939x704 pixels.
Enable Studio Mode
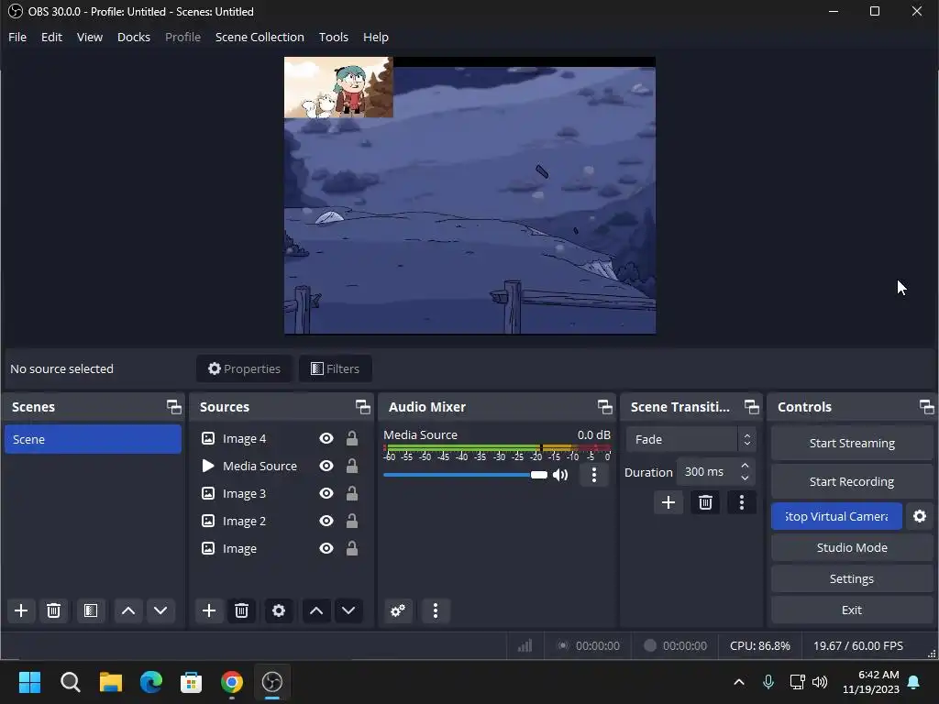point(852,547)
